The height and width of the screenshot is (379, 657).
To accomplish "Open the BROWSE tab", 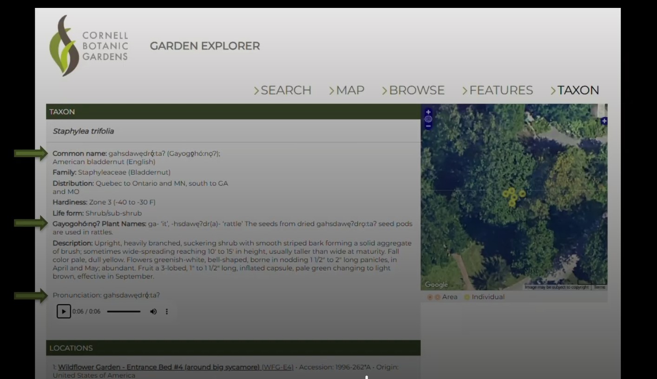I will click(413, 90).
